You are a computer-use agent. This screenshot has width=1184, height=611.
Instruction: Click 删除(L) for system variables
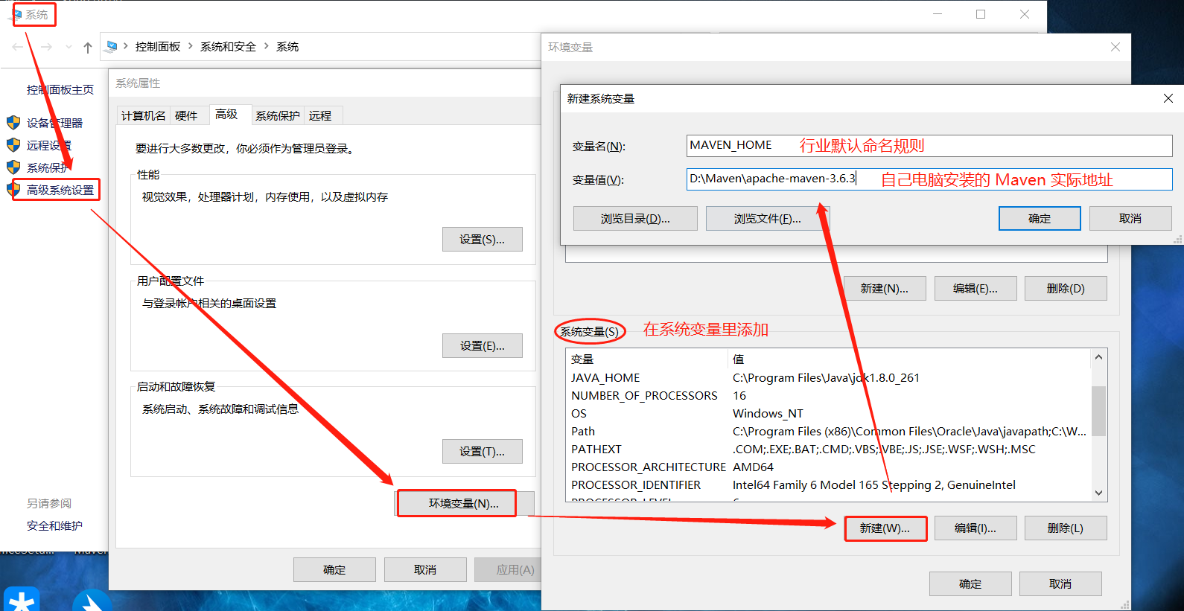(1066, 528)
